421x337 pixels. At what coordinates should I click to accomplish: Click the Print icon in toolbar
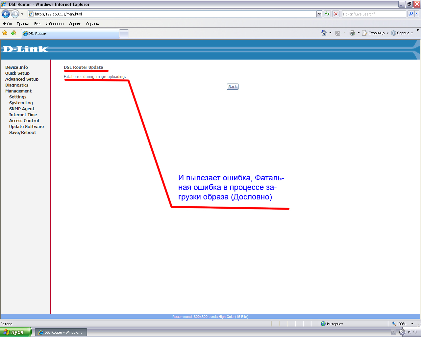352,33
